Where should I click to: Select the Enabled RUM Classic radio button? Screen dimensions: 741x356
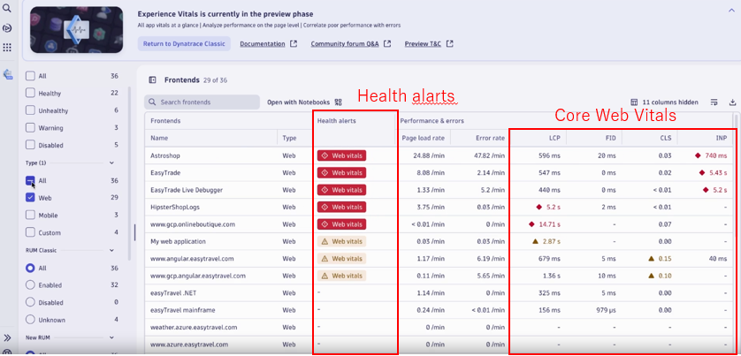coord(31,284)
